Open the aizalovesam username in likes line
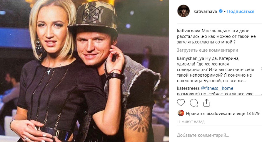Image resolution: width=262 pixels, height=142 pixels. [x=219, y=114]
